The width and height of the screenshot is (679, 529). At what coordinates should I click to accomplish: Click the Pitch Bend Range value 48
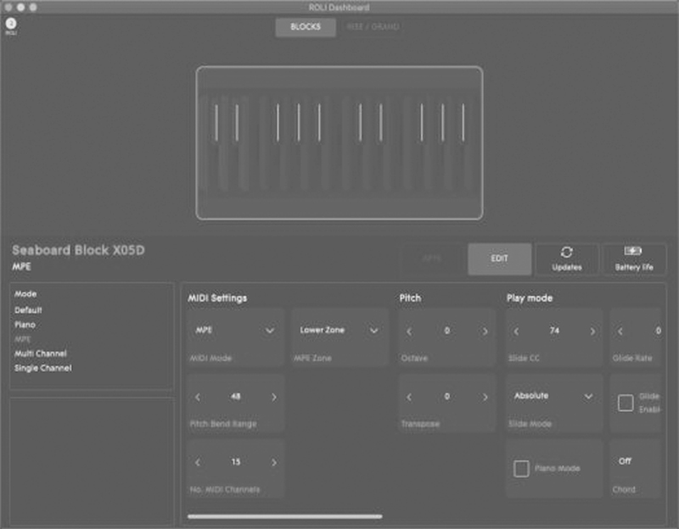click(236, 397)
